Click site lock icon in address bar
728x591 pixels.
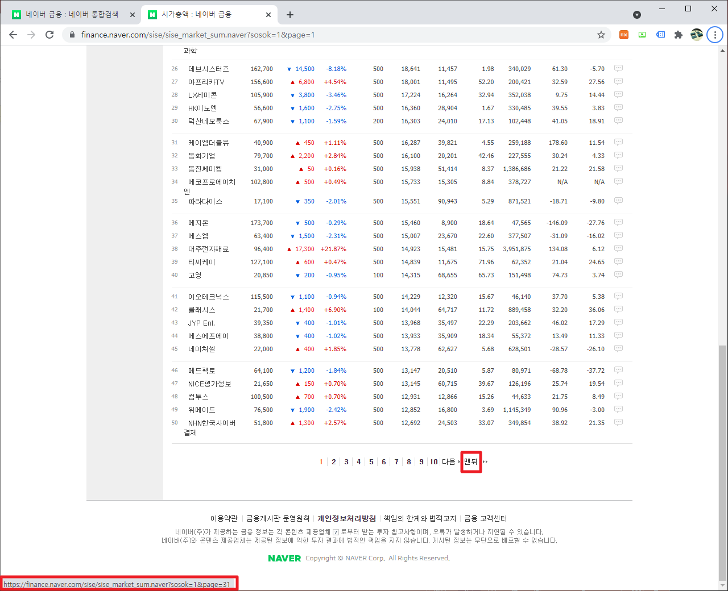72,35
